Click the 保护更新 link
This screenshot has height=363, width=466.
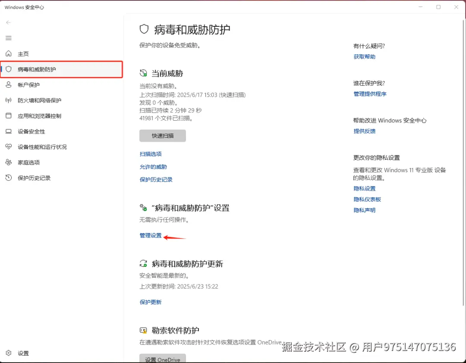click(x=151, y=302)
